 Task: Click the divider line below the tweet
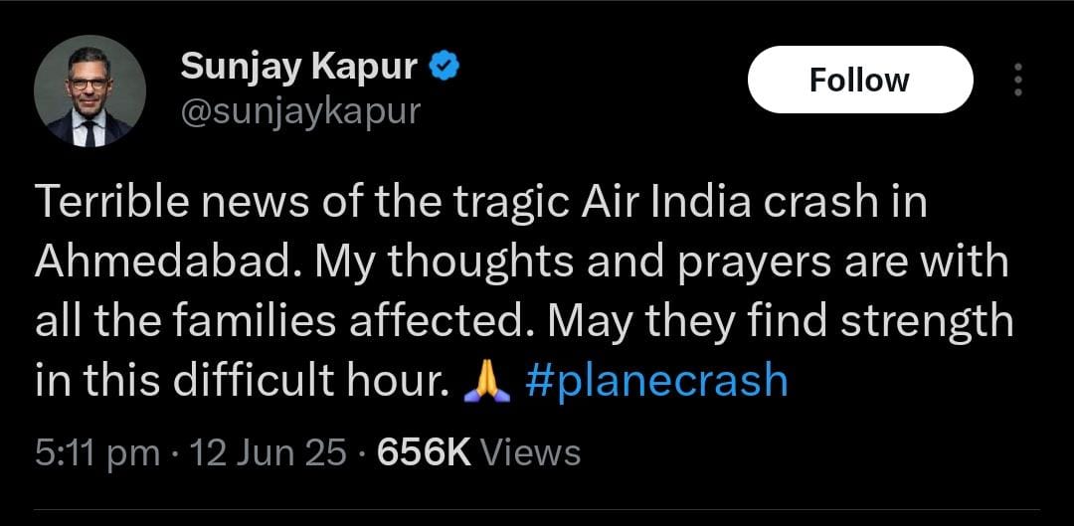click(x=536, y=509)
